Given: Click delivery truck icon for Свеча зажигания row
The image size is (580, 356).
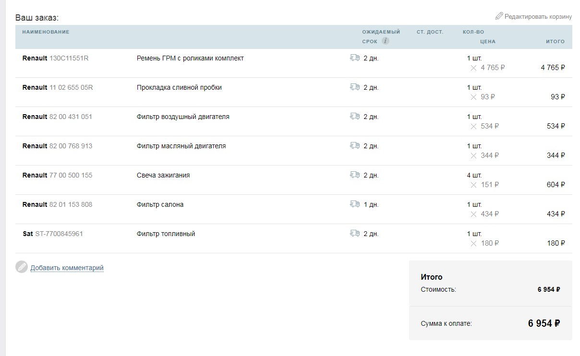Looking at the screenshot, I should pos(355,175).
